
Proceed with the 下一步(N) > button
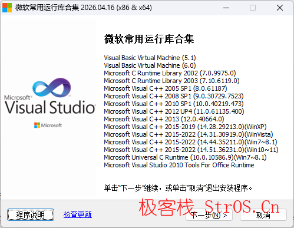pyautogui.click(x=209, y=215)
